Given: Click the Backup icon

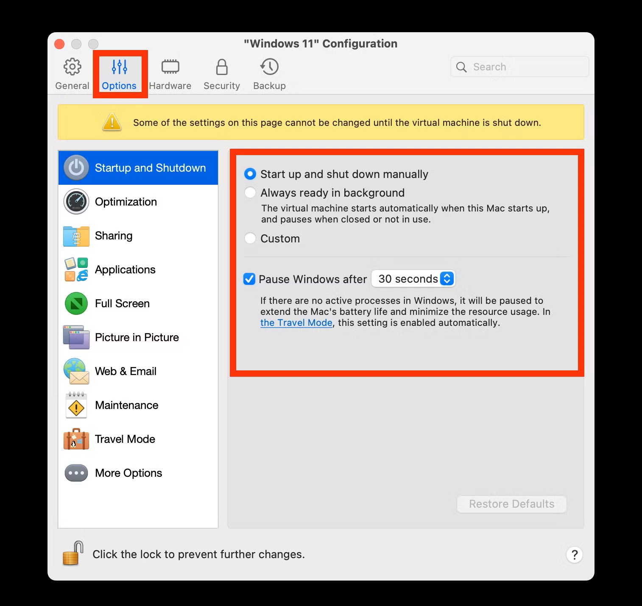Looking at the screenshot, I should (269, 73).
